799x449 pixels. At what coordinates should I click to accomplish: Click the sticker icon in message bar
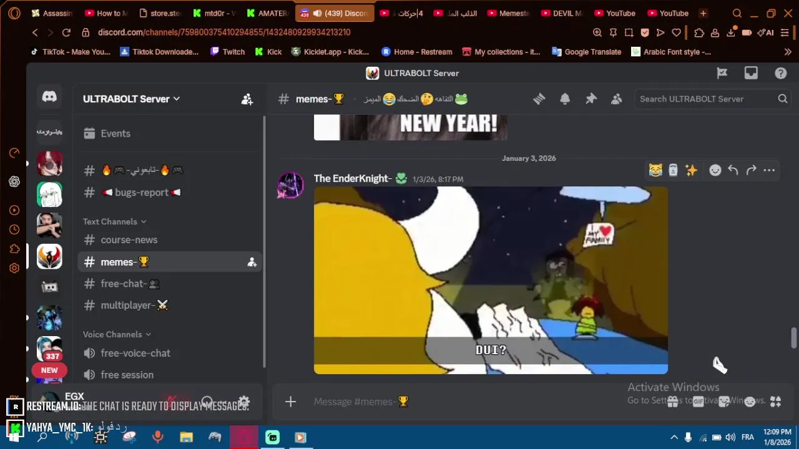click(x=724, y=402)
